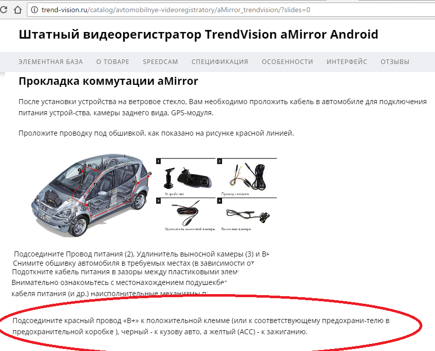
Task: Click number 8 marker on car diagram
Action: pyautogui.click(x=150, y=174)
